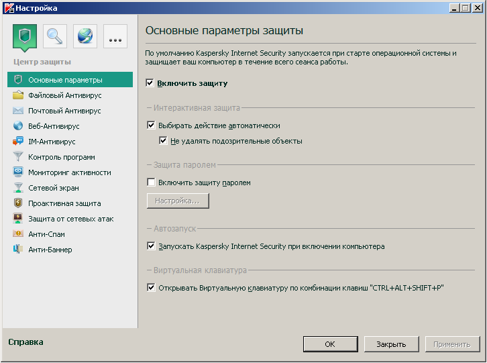Open the Update globe tab
Screen dimensions: 487x363
point(85,36)
